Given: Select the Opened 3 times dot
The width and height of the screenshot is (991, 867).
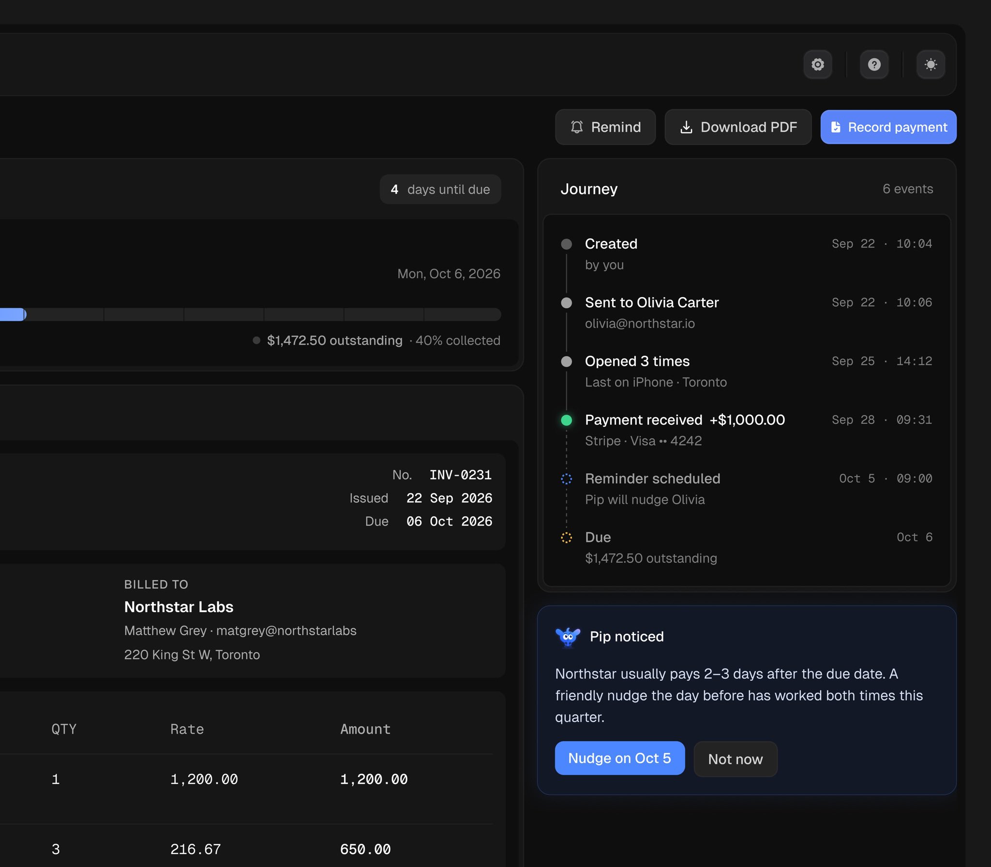Looking at the screenshot, I should tap(566, 361).
